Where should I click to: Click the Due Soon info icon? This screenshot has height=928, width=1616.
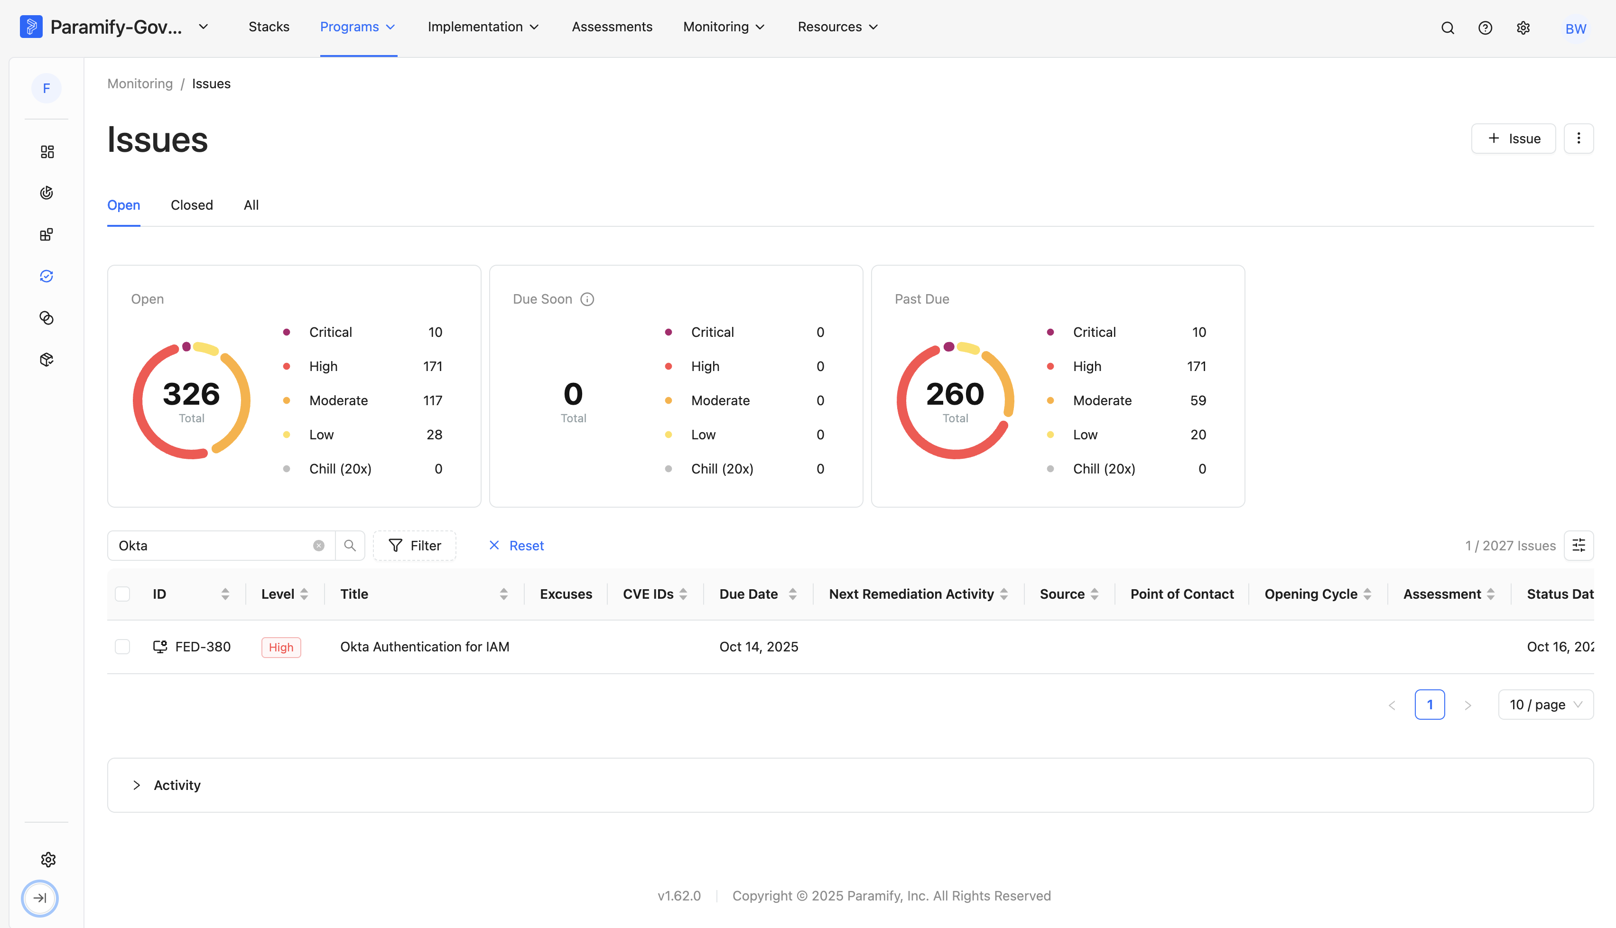pyautogui.click(x=587, y=299)
